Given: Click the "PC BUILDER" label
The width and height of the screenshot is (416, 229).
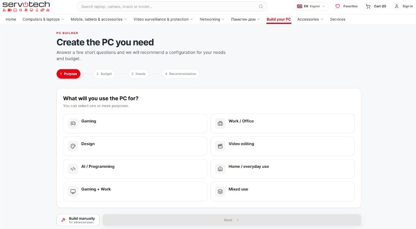Looking at the screenshot, I should click(67, 33).
